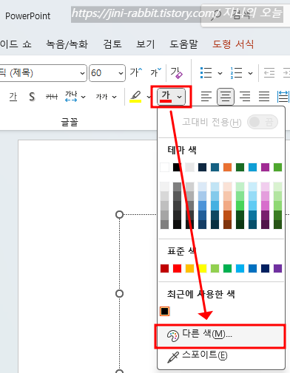Screen dimensions: 290x373
Task: Pick the green standard color swatch
Action: 227,268
